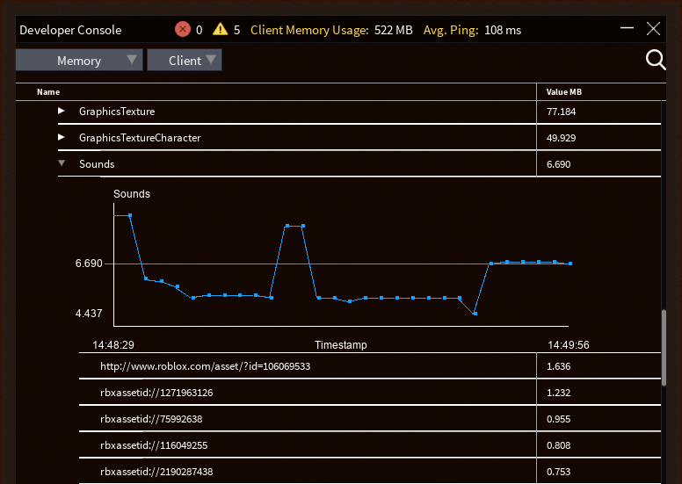Click the Name column header
The width and height of the screenshot is (682, 484).
48,91
